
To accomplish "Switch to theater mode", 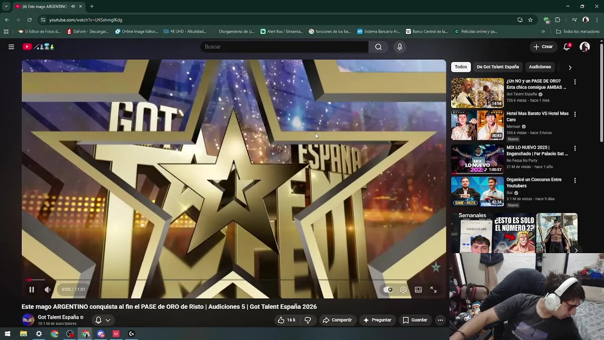I will (418, 289).
